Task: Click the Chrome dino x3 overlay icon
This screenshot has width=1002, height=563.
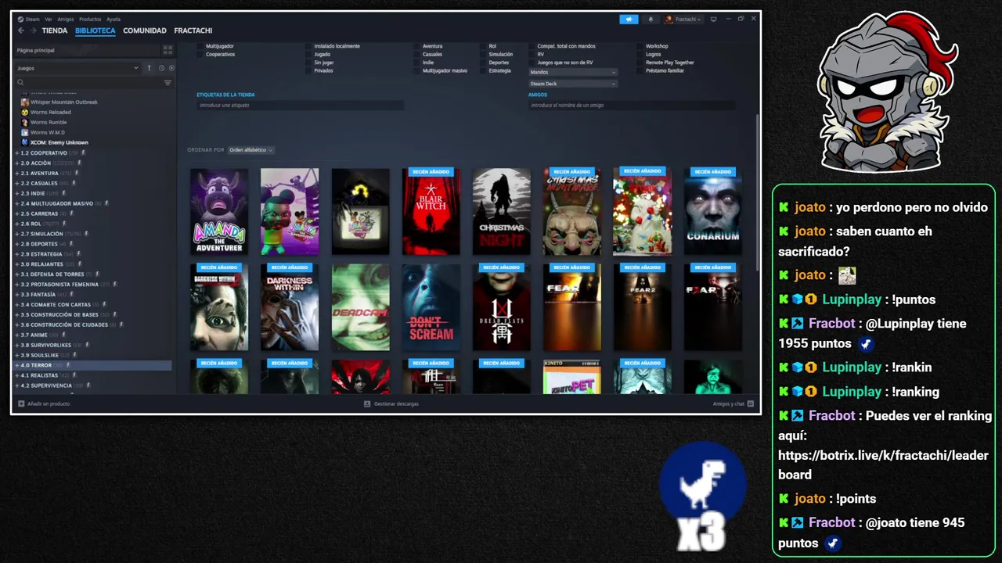Action: 701,497
